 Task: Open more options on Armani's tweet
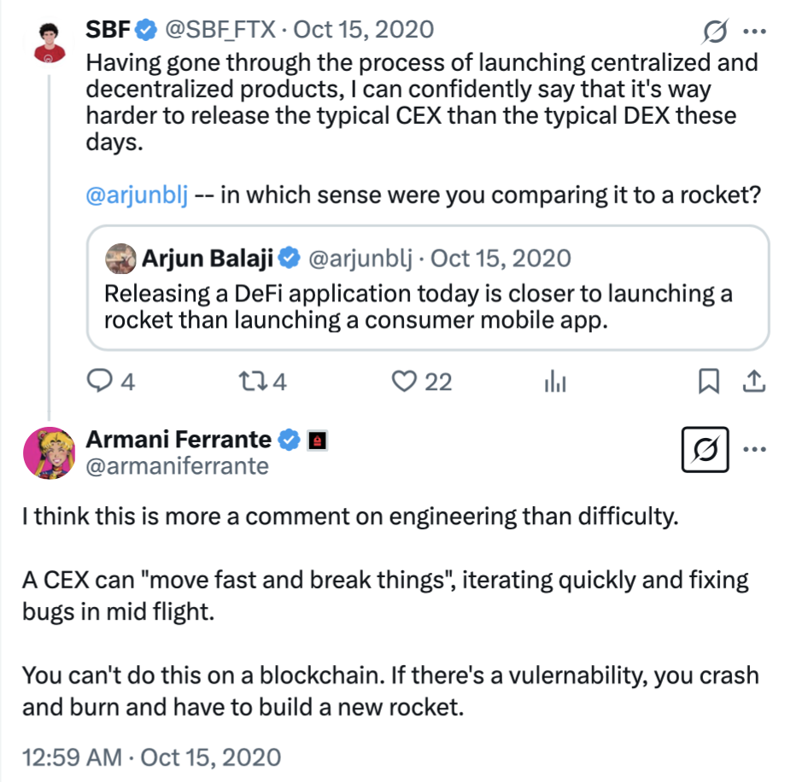coord(755,449)
